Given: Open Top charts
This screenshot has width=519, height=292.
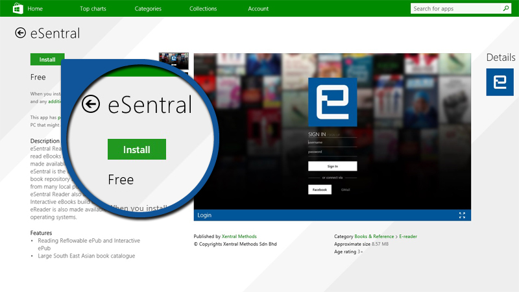Looking at the screenshot, I should (93, 8).
